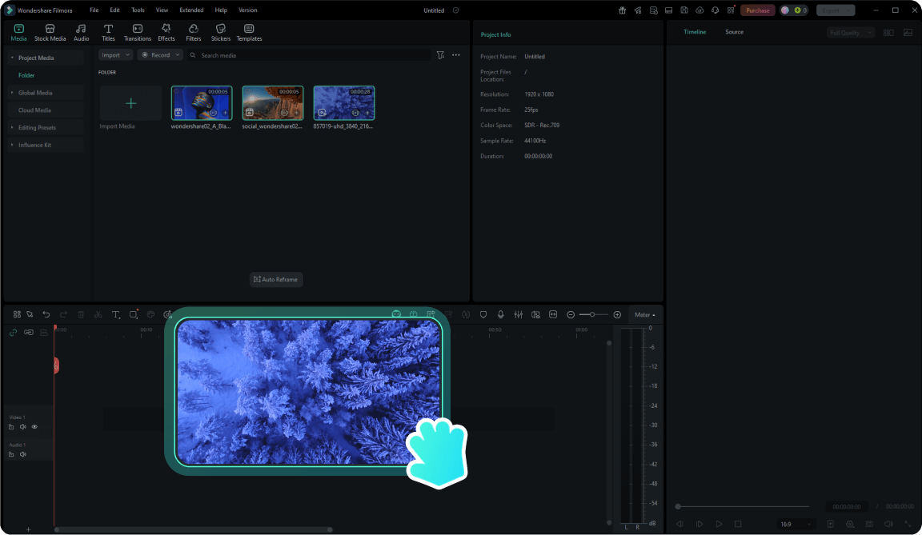The image size is (922, 535).
Task: Click the Purchase button
Action: [x=757, y=10]
